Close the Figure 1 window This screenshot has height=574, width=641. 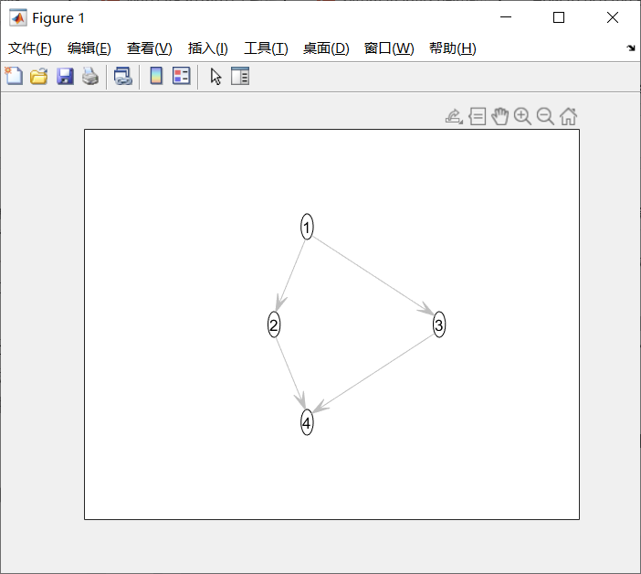pyautogui.click(x=613, y=17)
